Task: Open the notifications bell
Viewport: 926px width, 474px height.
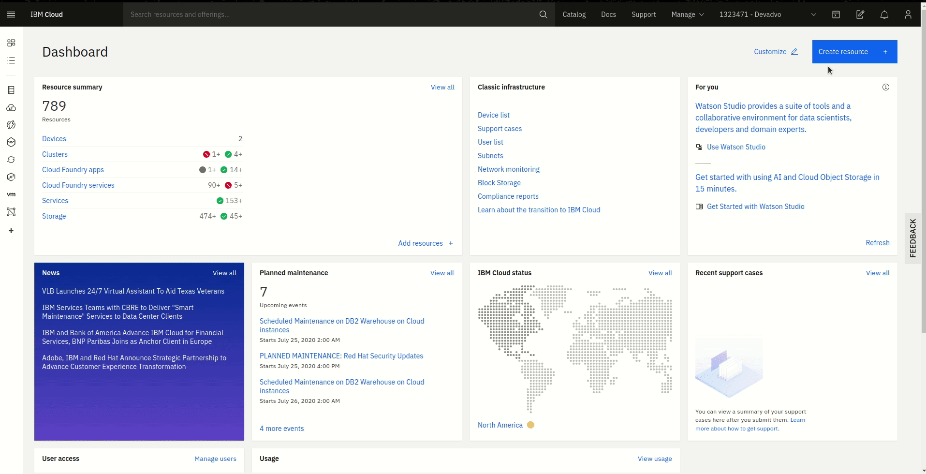Action: 884,15
